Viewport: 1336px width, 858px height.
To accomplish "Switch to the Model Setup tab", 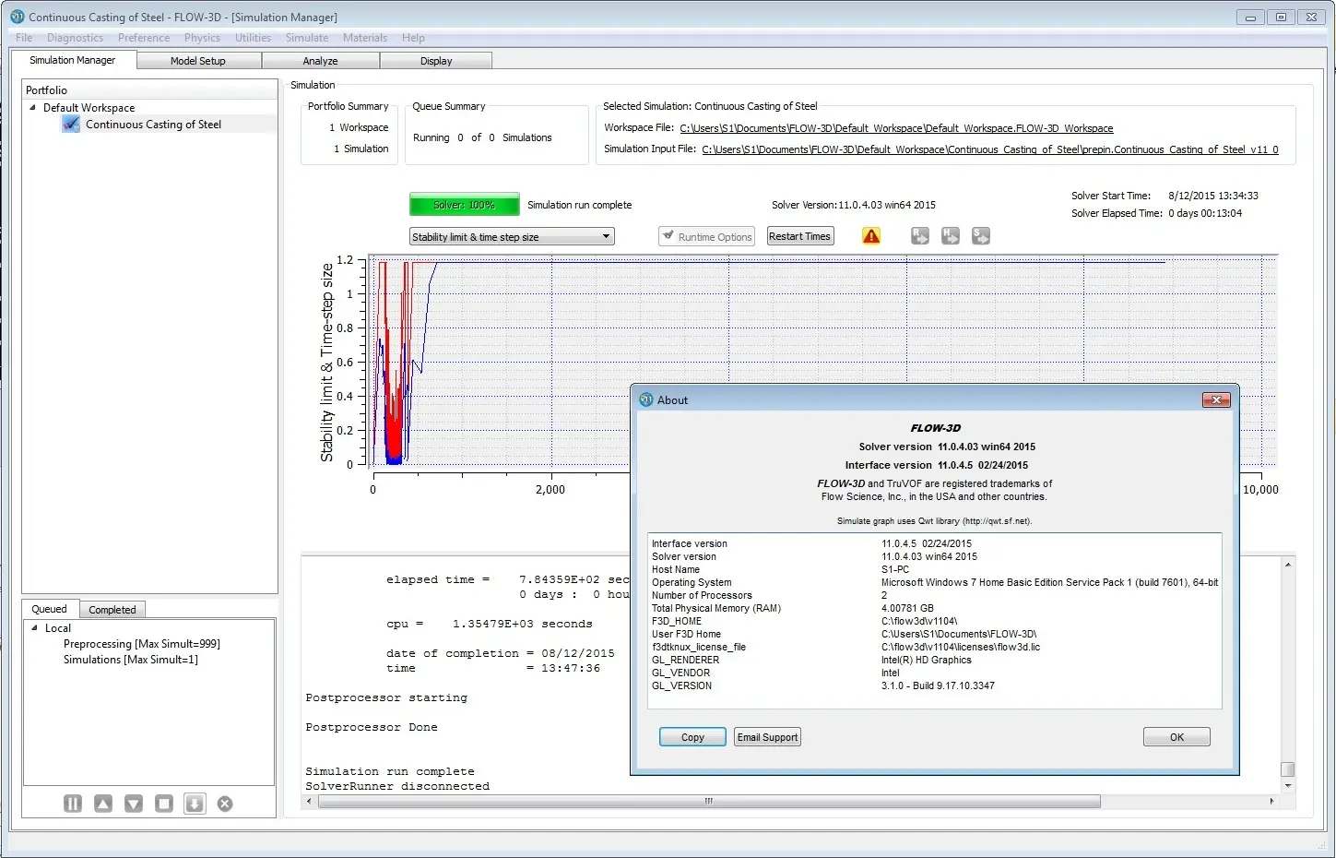I will 198,61.
